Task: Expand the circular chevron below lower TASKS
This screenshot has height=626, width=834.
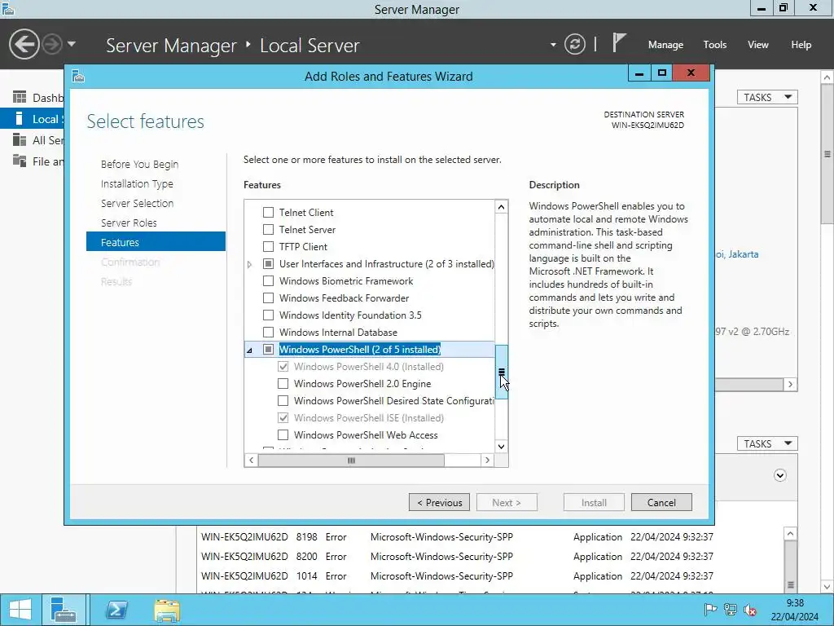Action: coord(779,475)
